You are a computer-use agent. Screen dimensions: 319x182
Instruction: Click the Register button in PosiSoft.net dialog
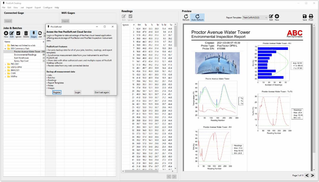pos(57,92)
